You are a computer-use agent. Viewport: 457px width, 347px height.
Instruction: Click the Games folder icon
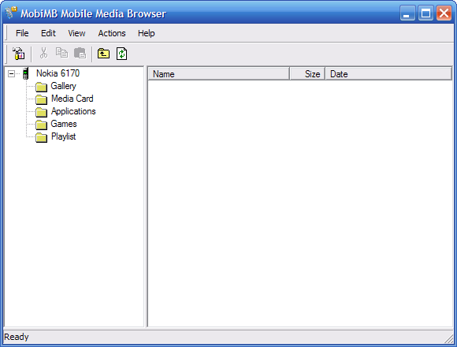click(41, 125)
